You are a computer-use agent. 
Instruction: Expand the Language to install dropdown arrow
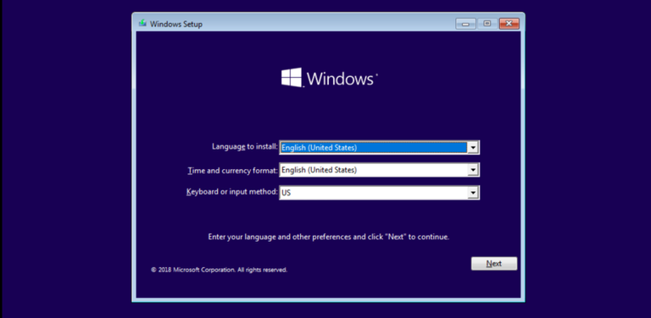(472, 147)
